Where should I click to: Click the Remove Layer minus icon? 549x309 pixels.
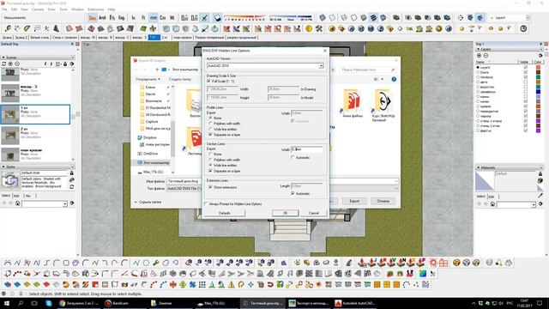click(x=486, y=55)
